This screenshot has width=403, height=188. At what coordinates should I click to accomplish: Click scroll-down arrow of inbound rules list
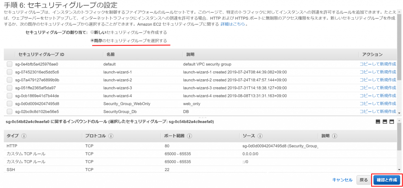399,169
